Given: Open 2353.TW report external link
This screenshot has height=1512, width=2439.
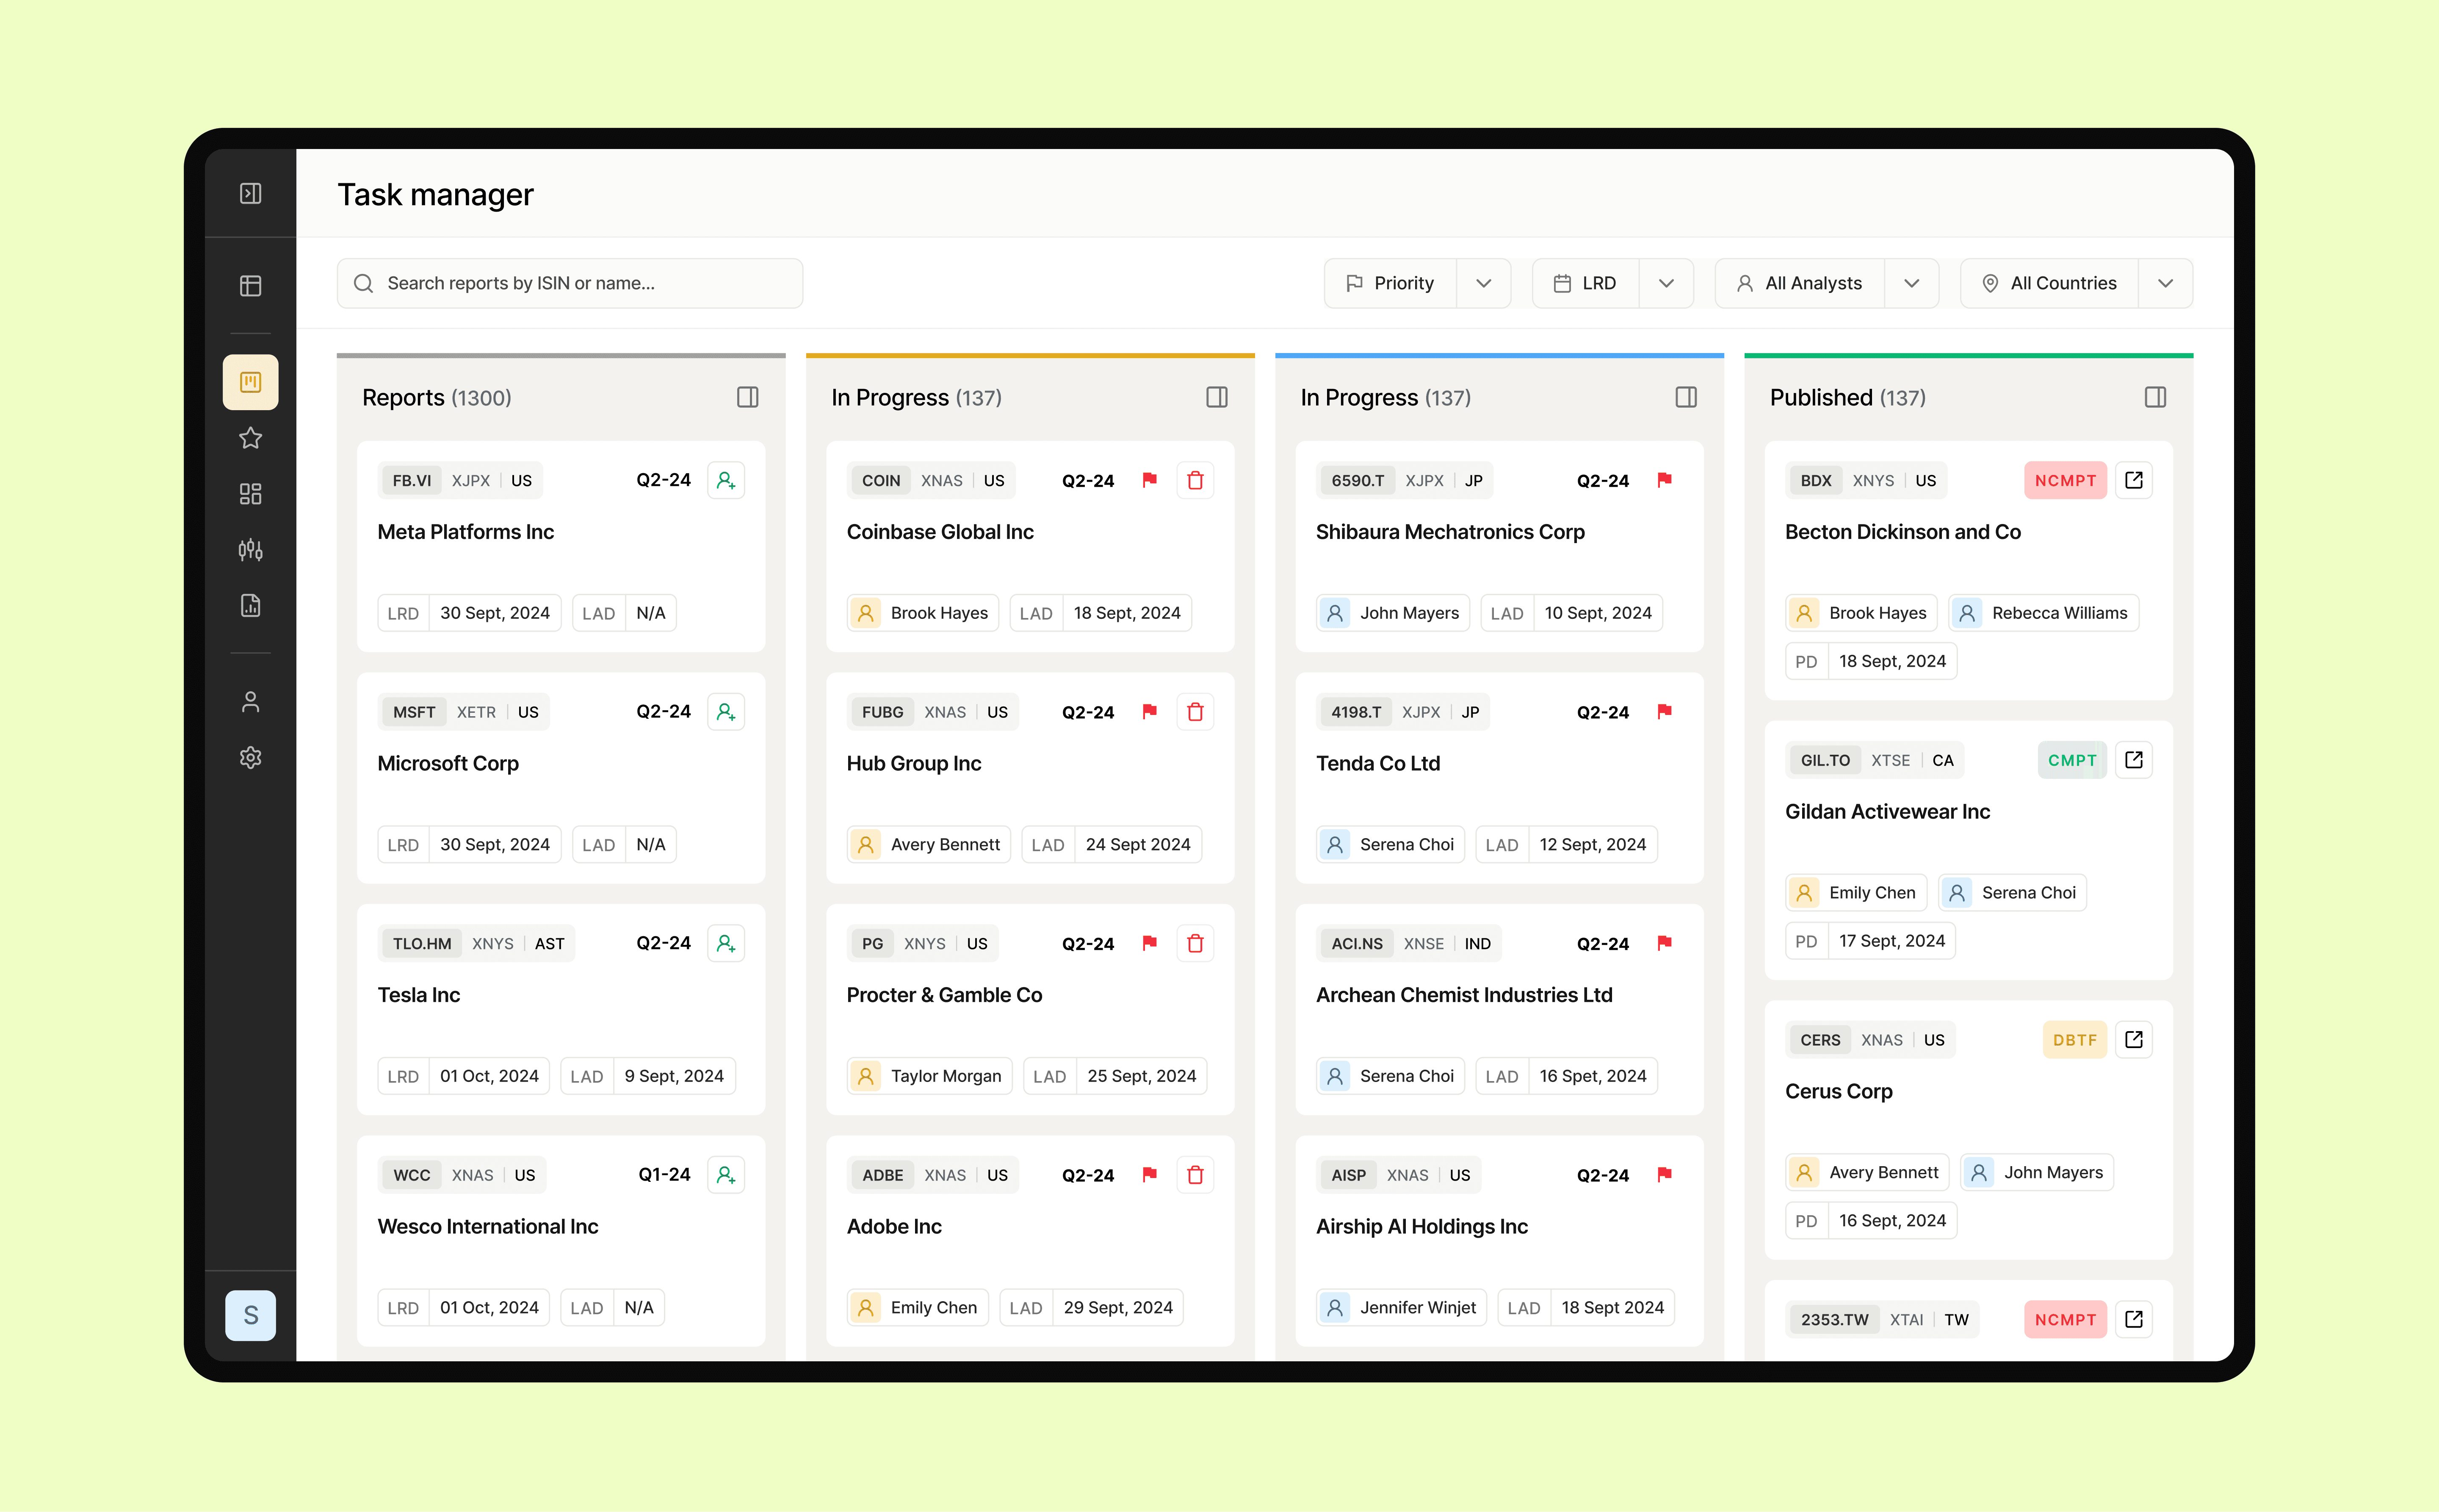Looking at the screenshot, I should tap(2134, 1319).
